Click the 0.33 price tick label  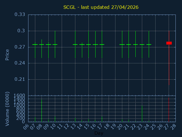[20, 15]
